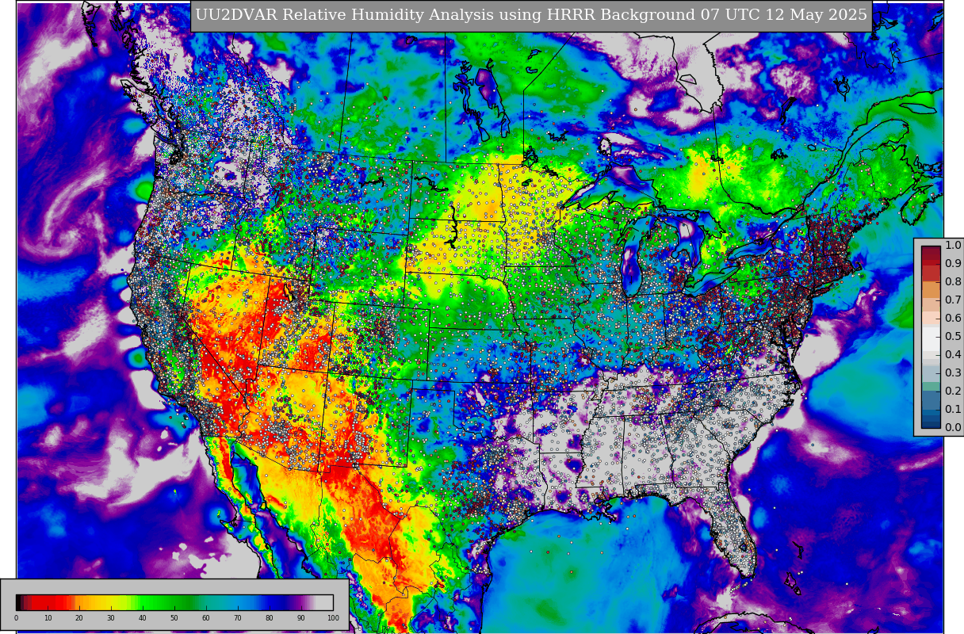Click the 0 tick label on humidity colorbar
964x634 pixels.
[x=16, y=618]
